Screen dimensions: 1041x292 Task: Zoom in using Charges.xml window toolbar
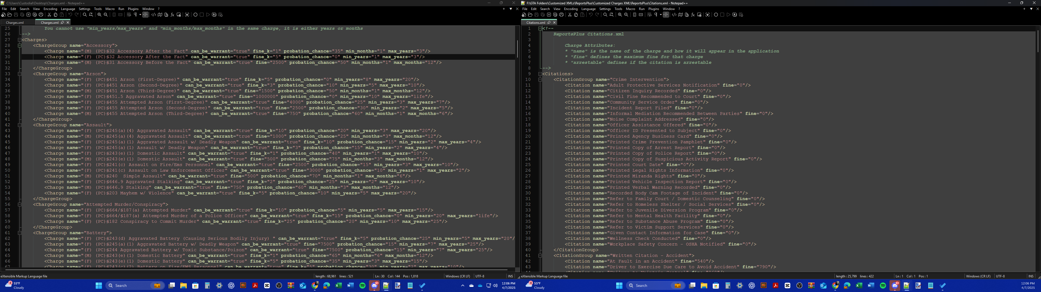coord(99,15)
